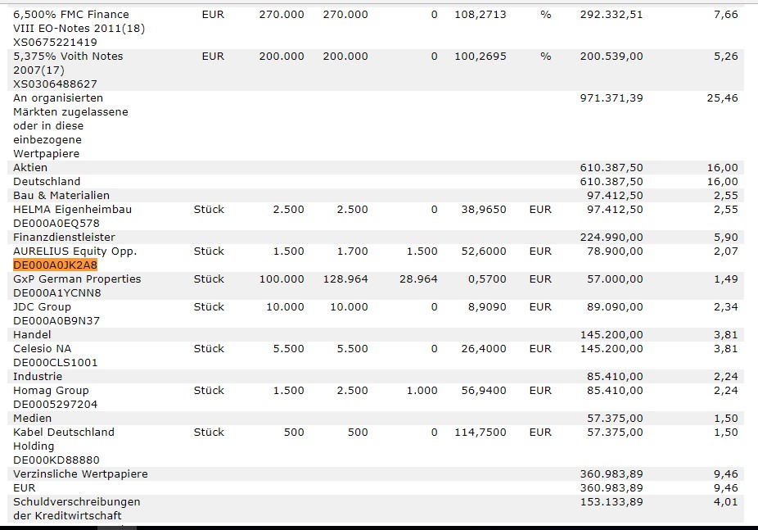Click the ISIN XS0306488627 under Voith Notes
Image resolution: width=758 pixels, height=530 pixels.
[x=55, y=84]
